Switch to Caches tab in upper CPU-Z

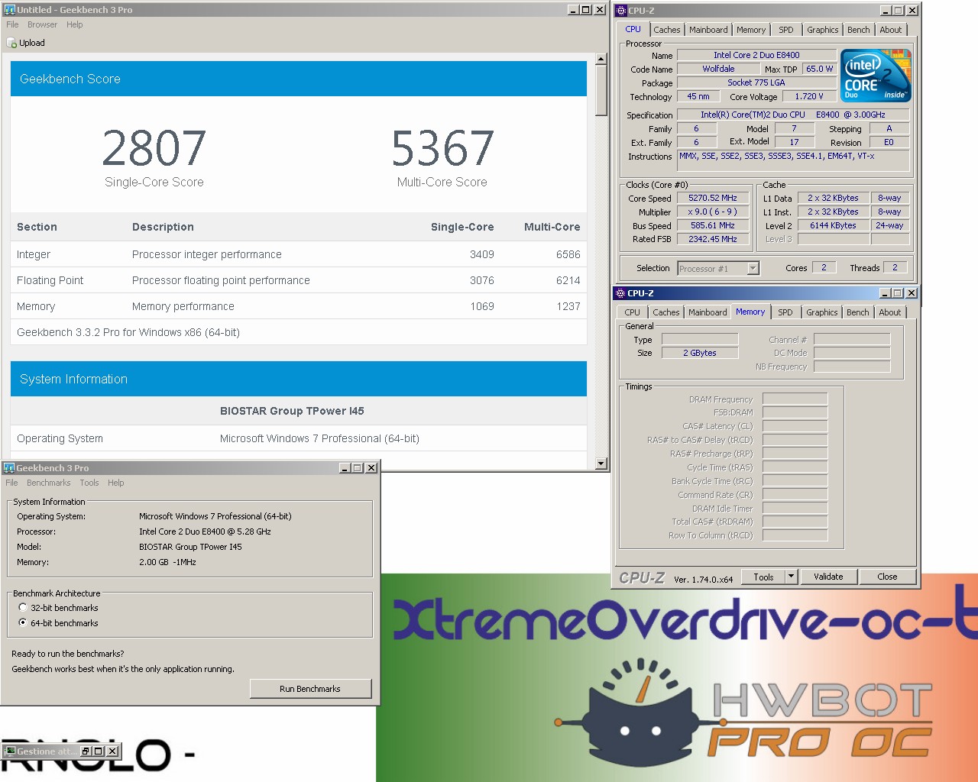pos(666,30)
